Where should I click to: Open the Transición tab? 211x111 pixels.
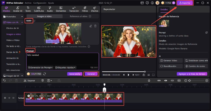pos(74,9)
